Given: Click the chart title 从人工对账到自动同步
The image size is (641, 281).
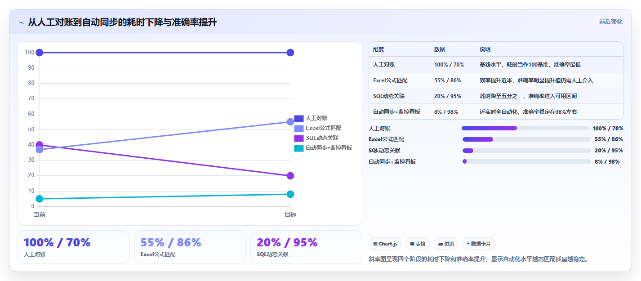Looking at the screenshot, I should point(122,22).
